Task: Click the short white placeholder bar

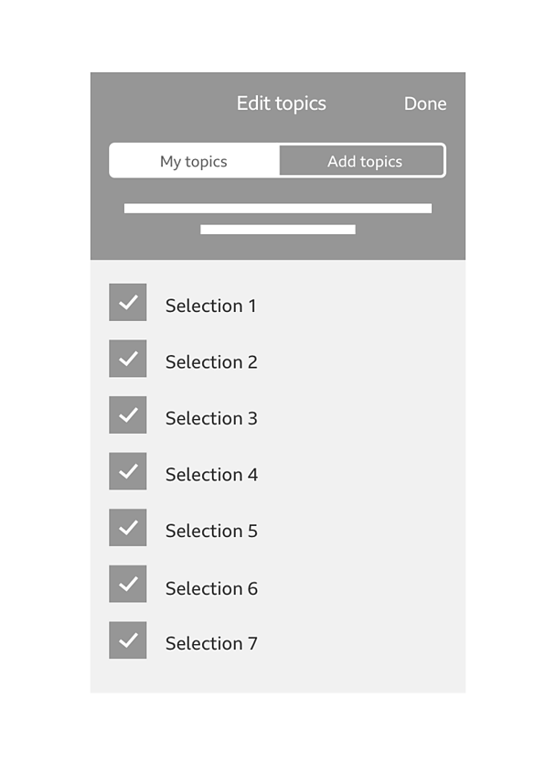Action: coord(278,230)
